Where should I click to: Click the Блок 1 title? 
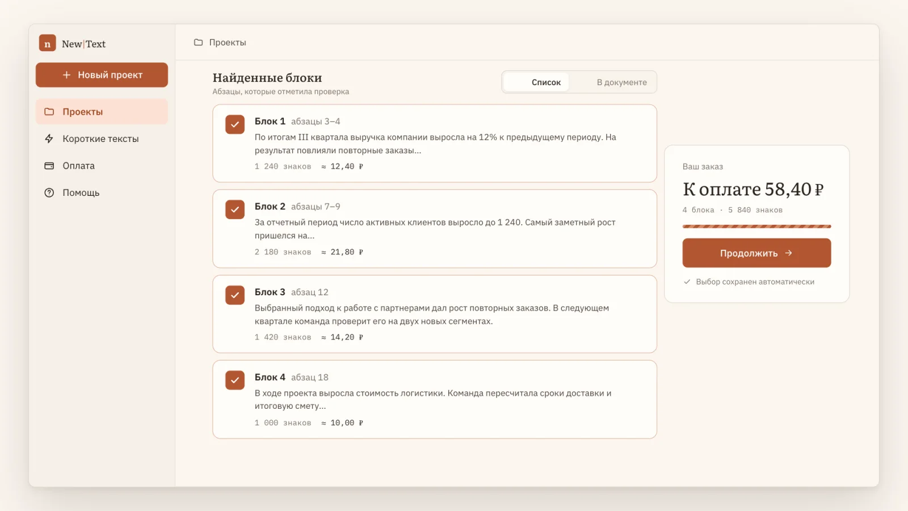coord(270,122)
